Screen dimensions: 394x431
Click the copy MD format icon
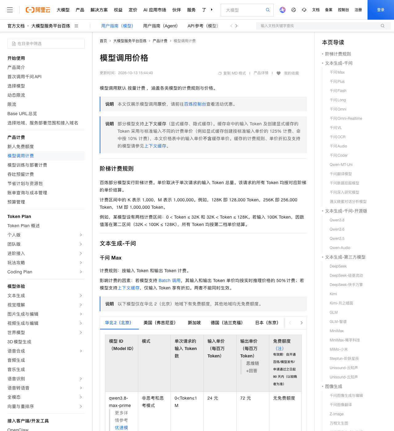[x=220, y=73]
